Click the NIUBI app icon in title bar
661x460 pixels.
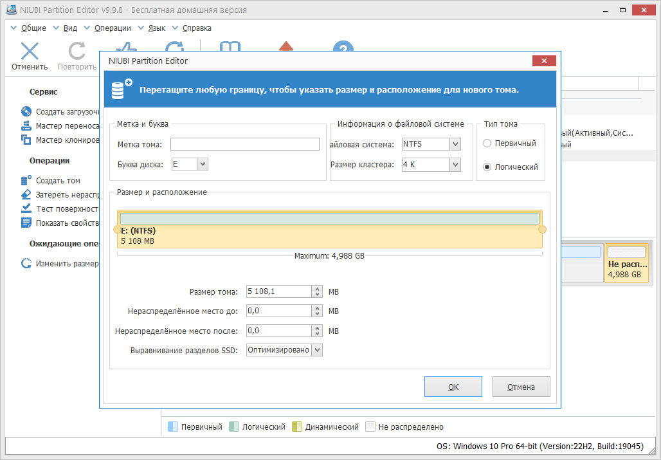point(12,9)
